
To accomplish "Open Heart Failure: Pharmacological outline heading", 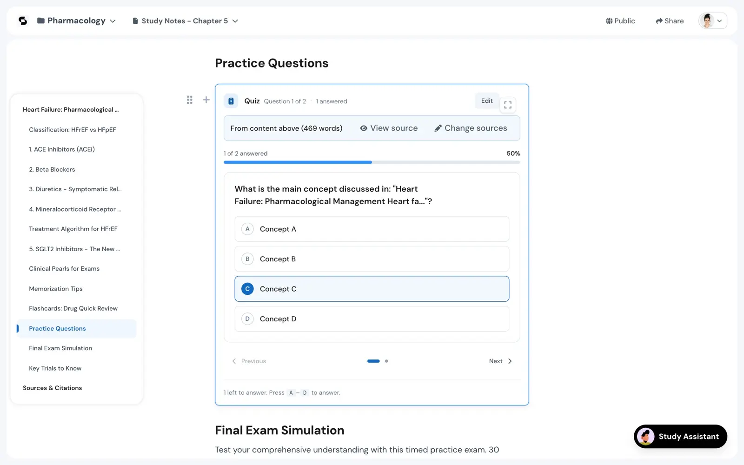I will click(x=71, y=110).
